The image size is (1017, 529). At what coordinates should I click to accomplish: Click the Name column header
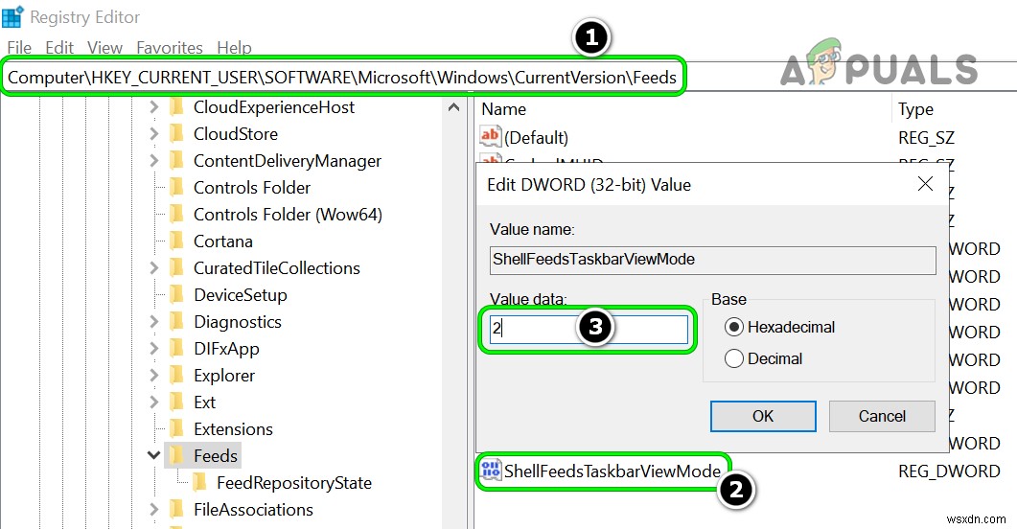(504, 109)
